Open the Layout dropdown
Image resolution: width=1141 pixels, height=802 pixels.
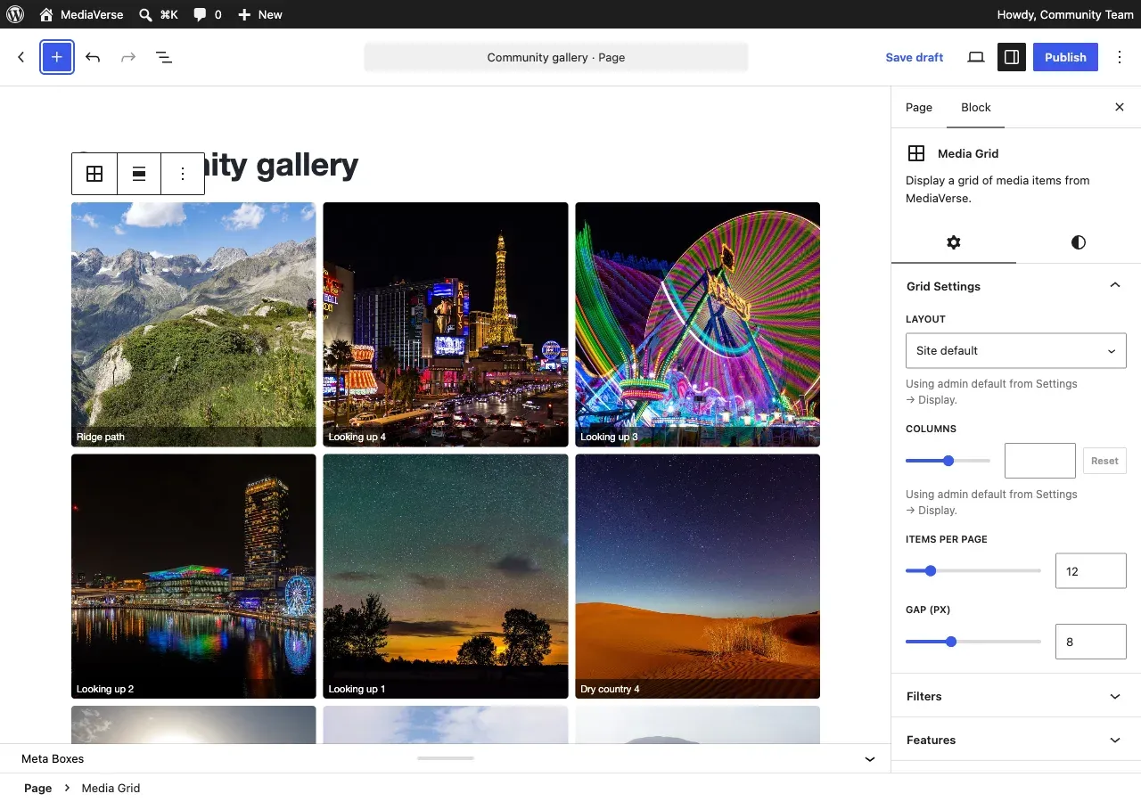(1016, 350)
